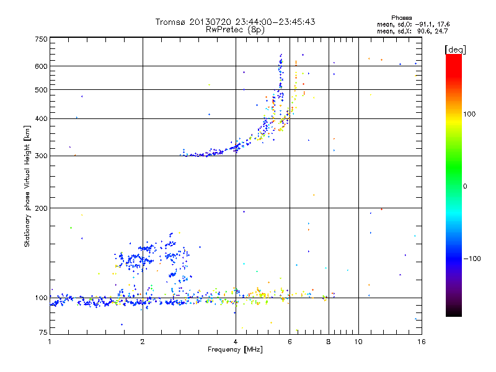Click the 'Frequency [MHz]' axis label
Screen dimensions: 496x372
(235, 350)
